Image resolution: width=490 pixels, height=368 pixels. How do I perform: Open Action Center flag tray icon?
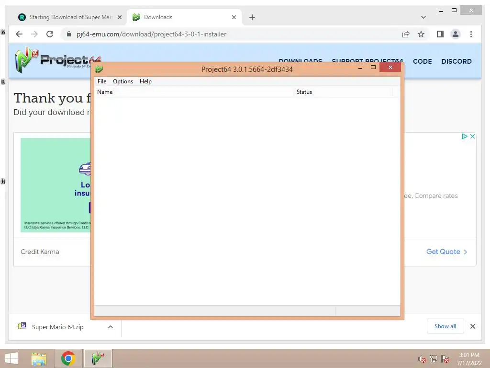pyautogui.click(x=445, y=359)
